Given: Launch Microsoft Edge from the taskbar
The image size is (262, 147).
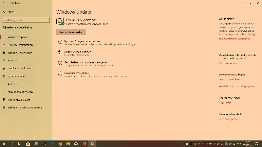Looking at the screenshot, I should pyautogui.click(x=52, y=144).
